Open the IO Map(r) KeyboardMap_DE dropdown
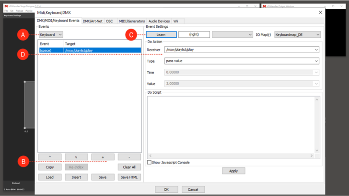 tap(297, 34)
